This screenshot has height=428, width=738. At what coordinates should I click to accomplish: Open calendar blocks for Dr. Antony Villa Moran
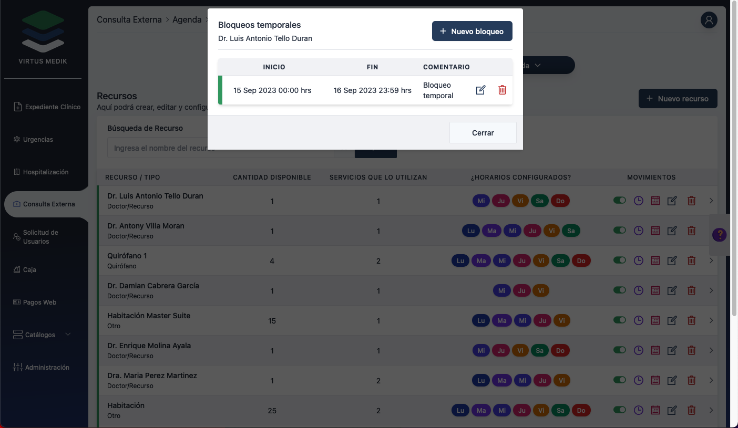coord(655,231)
